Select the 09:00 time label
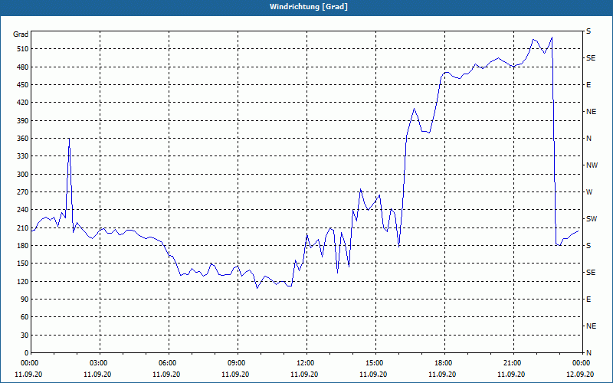Viewport: 613px width, 383px height. tap(237, 362)
